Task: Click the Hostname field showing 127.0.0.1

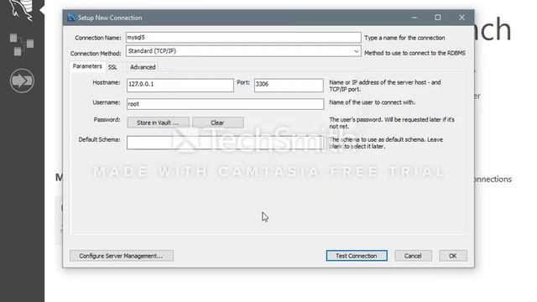Action: [180, 86]
